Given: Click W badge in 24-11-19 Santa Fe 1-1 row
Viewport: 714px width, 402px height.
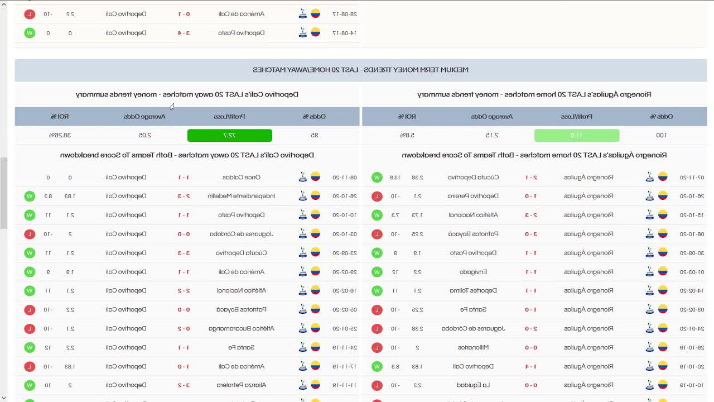Looking at the screenshot, I should pos(30,347).
